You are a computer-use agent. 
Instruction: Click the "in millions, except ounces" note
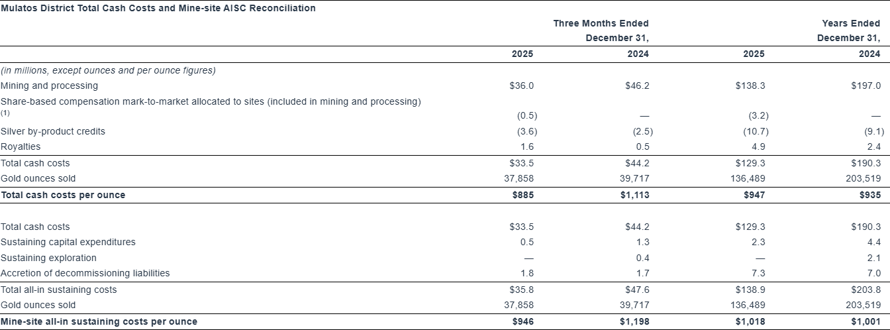(x=108, y=70)
